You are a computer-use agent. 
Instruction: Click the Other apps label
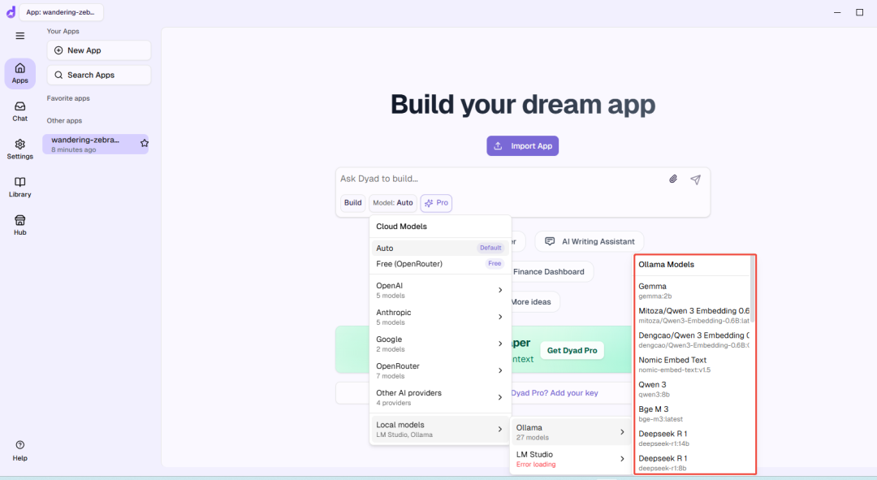click(x=64, y=120)
